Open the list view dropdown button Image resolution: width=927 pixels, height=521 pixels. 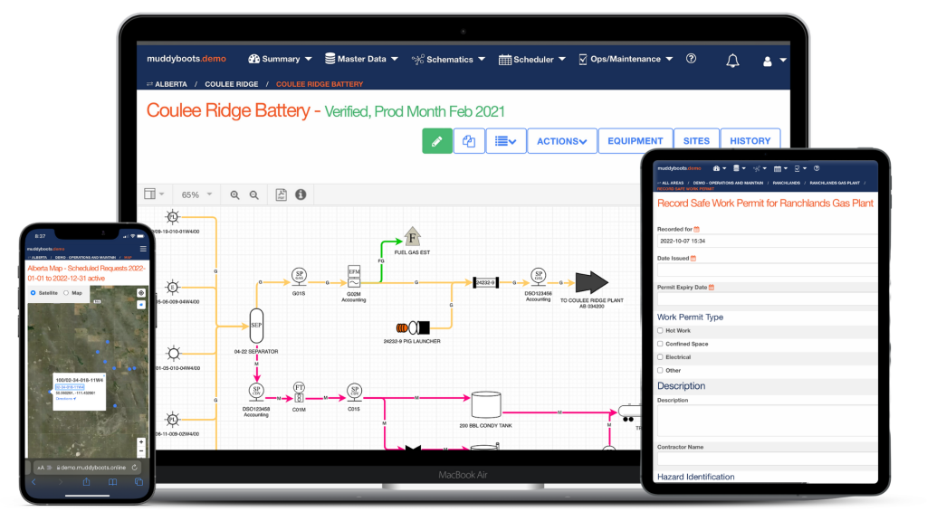coord(505,141)
